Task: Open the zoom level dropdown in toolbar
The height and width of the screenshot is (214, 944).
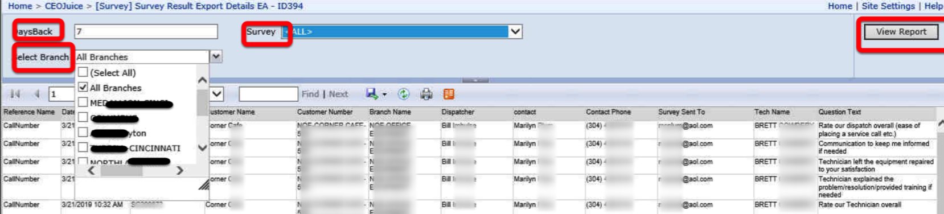Action: [x=217, y=94]
